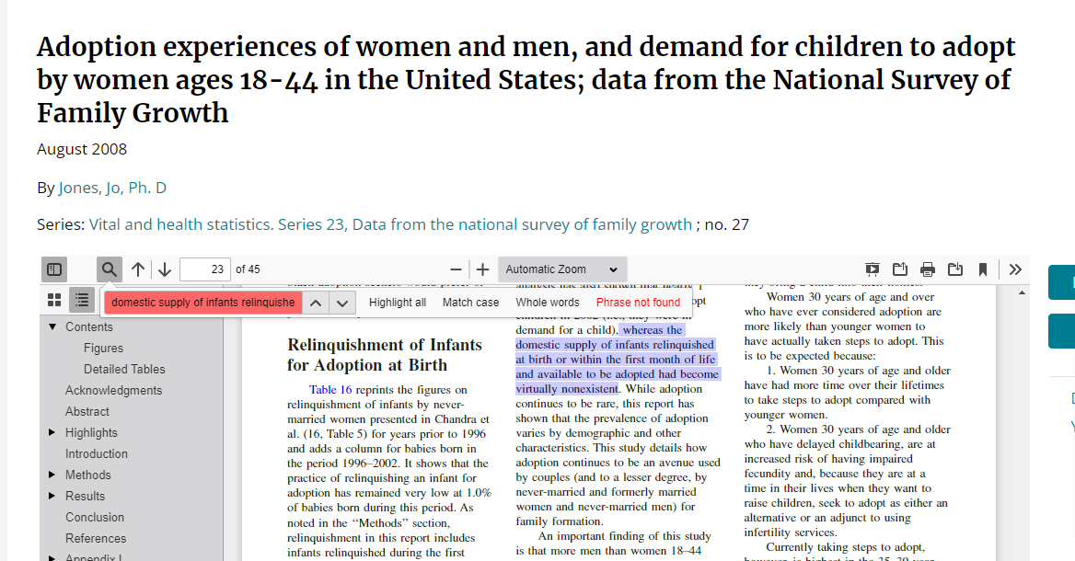Image resolution: width=1075 pixels, height=561 pixels.
Task: Expand the Appendix I outline node
Action: (x=52, y=557)
